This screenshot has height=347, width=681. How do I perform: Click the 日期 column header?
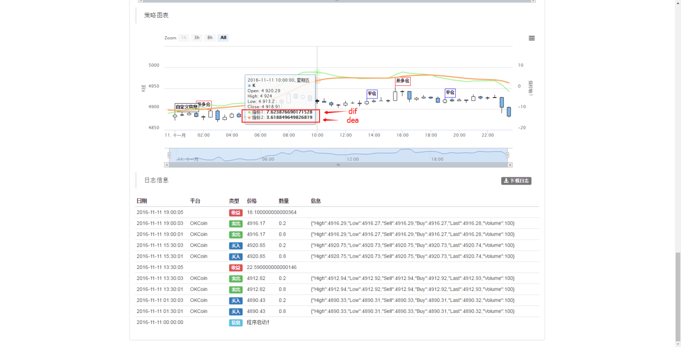[x=142, y=201]
